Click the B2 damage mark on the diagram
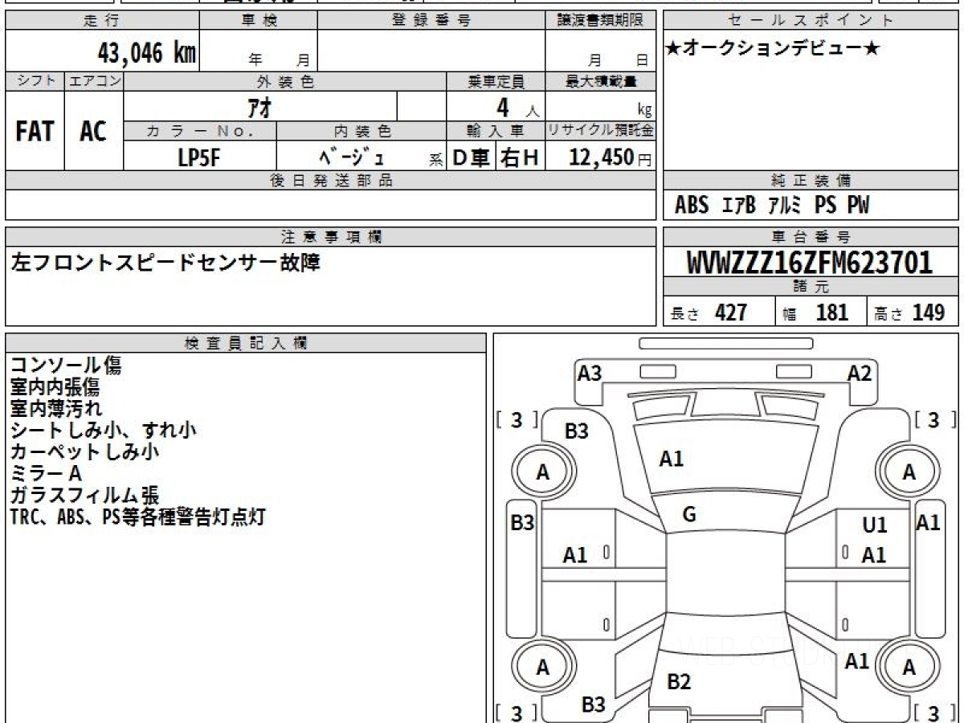Screen dimensions: 964x723 click(679, 682)
